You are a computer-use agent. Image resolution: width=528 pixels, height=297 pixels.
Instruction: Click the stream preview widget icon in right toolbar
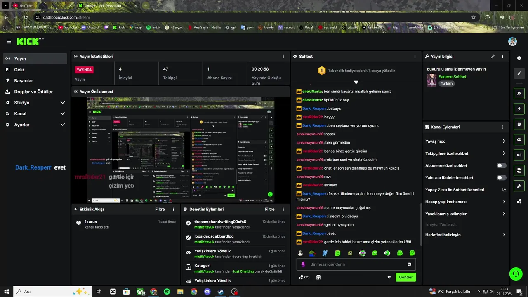coord(519,94)
